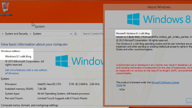
Task: Open the address bar history dropdown
Action: 71,34
